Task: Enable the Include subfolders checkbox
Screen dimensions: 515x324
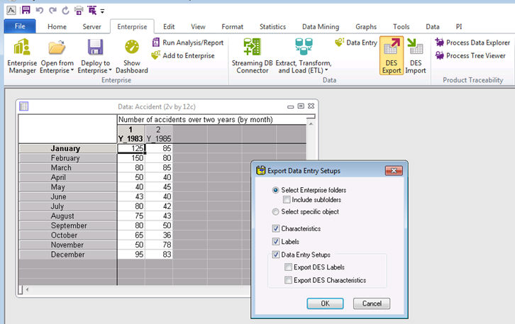Action: pos(287,200)
